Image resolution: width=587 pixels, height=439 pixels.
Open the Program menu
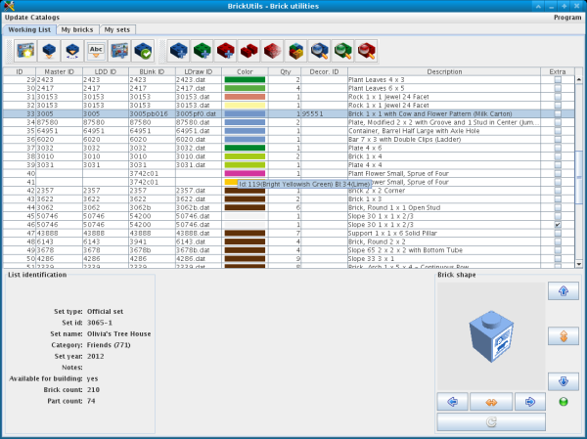pos(567,18)
